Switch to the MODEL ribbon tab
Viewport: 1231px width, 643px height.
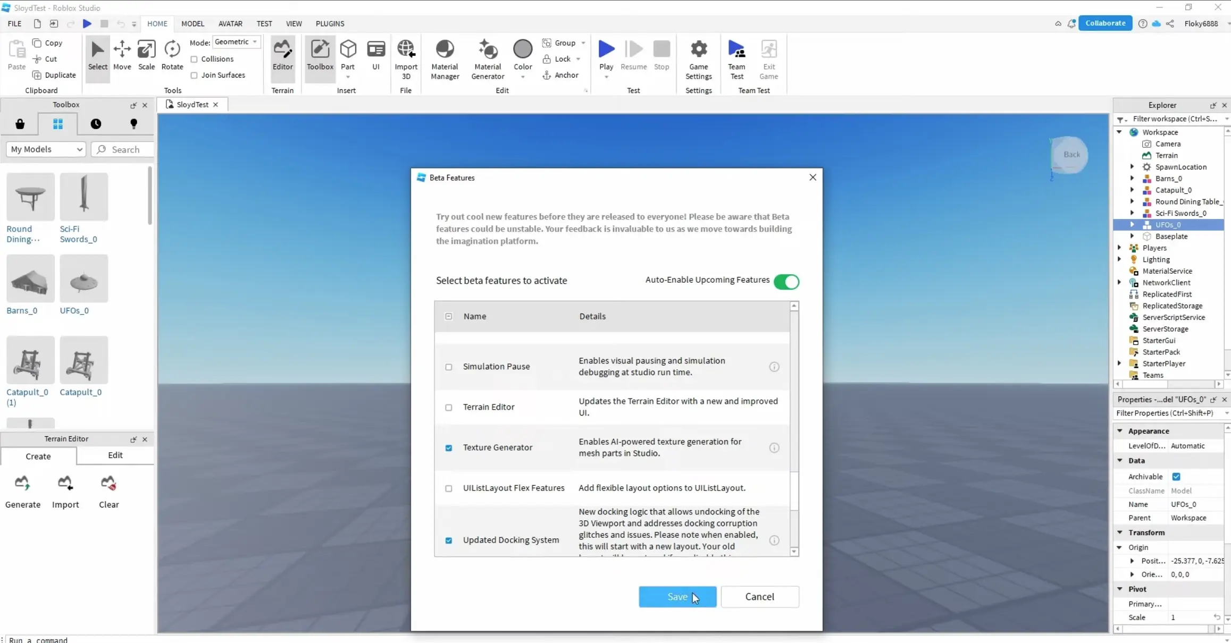coord(192,23)
